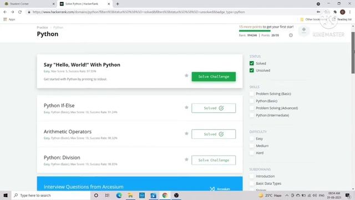Open Task View on taskbar
Image resolution: width=355 pixels, height=200 pixels.
[x=107, y=195]
